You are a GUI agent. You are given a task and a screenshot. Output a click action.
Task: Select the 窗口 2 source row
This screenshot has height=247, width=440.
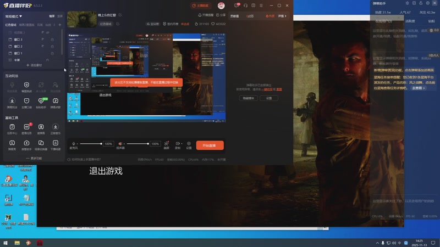point(32,46)
